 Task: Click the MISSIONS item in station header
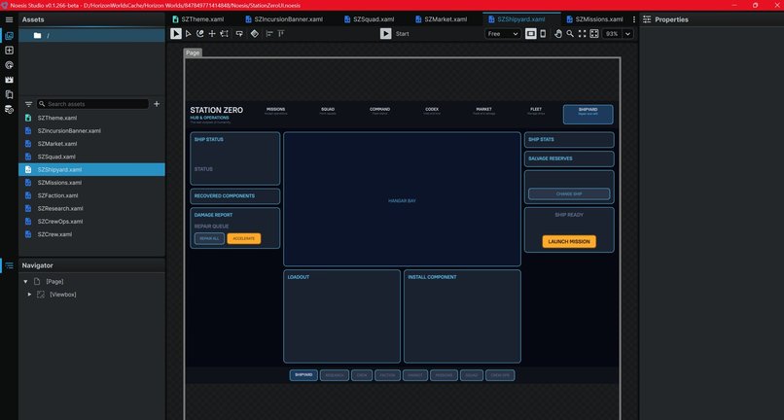point(275,111)
